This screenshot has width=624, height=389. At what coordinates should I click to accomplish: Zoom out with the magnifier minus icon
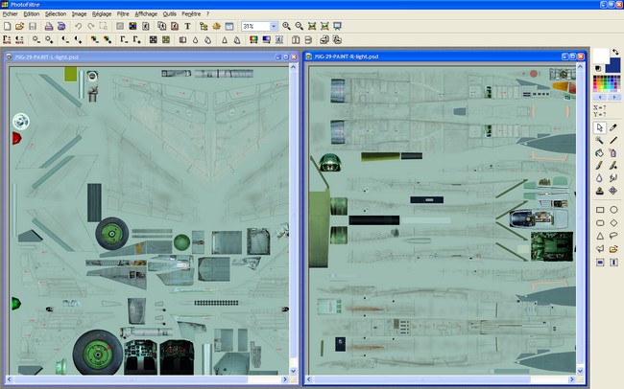tap(299, 26)
